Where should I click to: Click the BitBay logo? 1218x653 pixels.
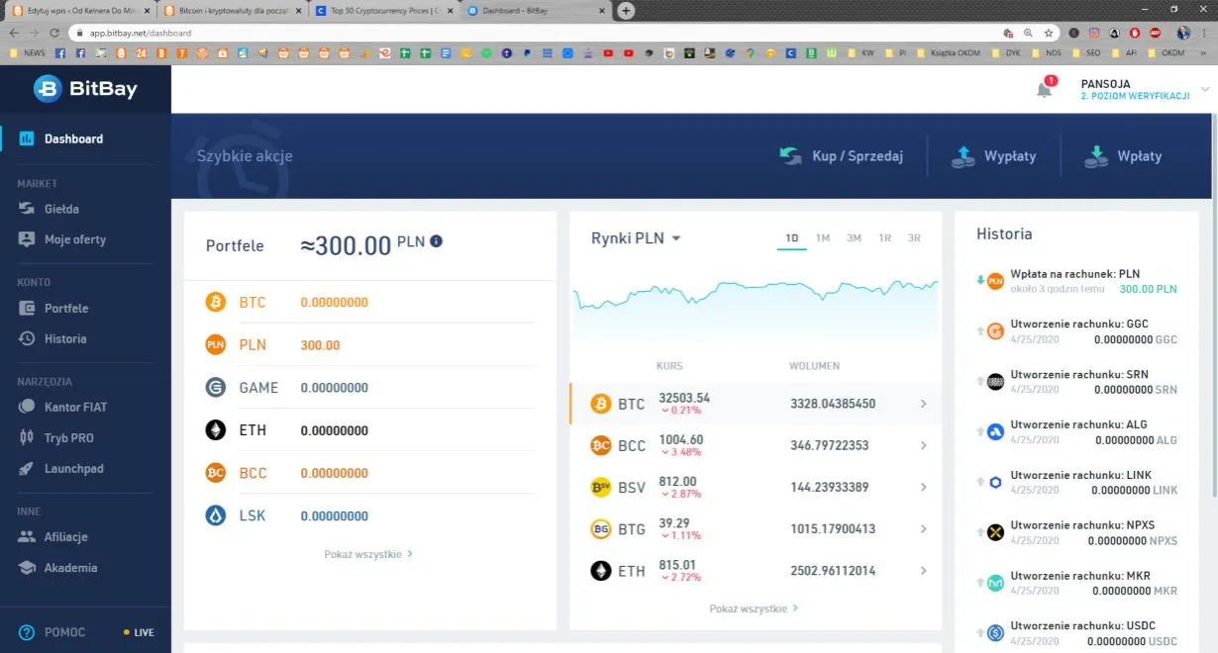coord(85,89)
